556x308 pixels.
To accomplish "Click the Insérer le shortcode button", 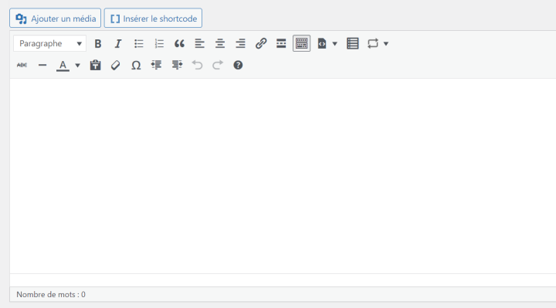I will pos(153,18).
